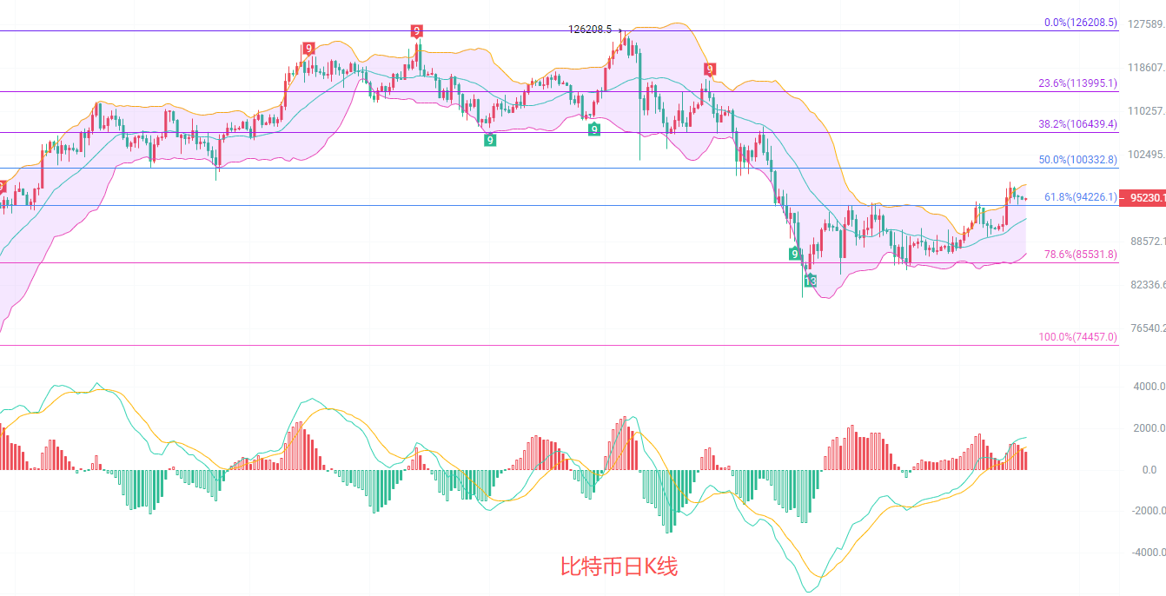Image resolution: width=1166 pixels, height=596 pixels.
Task: Click the first red 9 sell marker on the chart
Action: click(x=308, y=49)
